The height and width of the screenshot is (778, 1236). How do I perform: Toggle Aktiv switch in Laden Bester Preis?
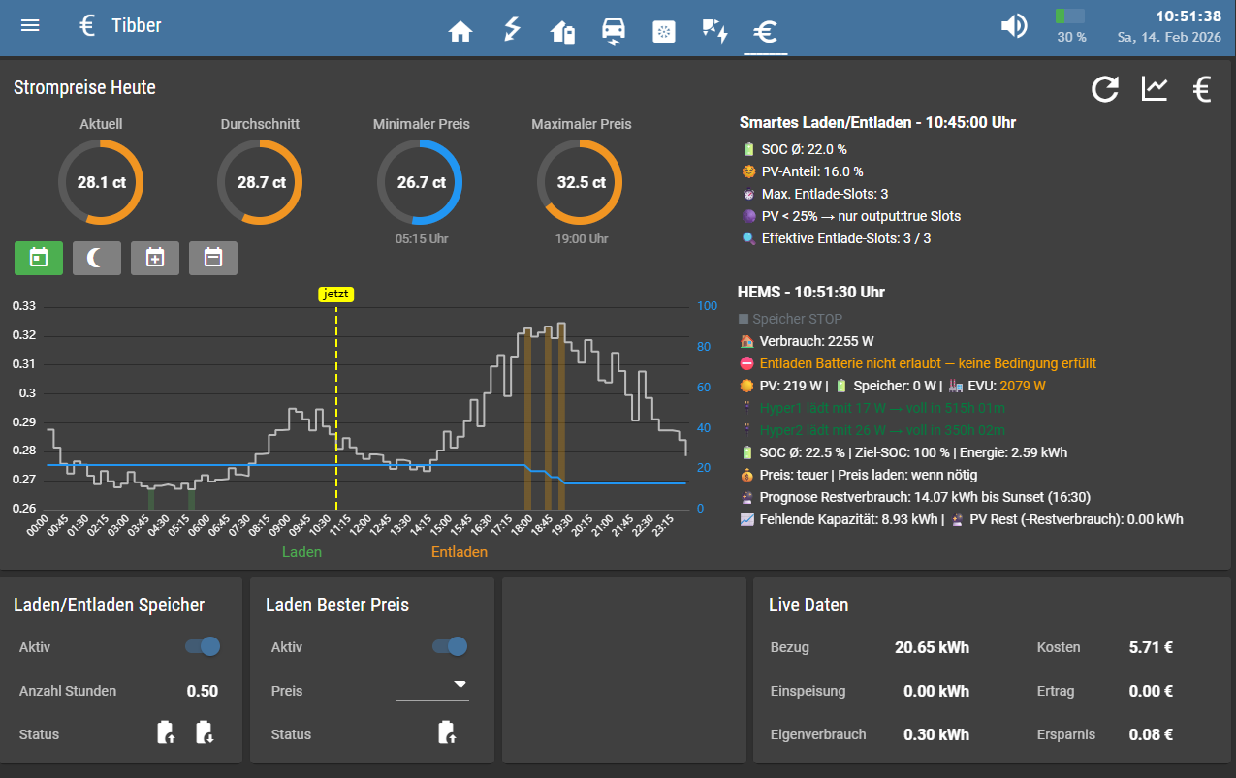(451, 647)
